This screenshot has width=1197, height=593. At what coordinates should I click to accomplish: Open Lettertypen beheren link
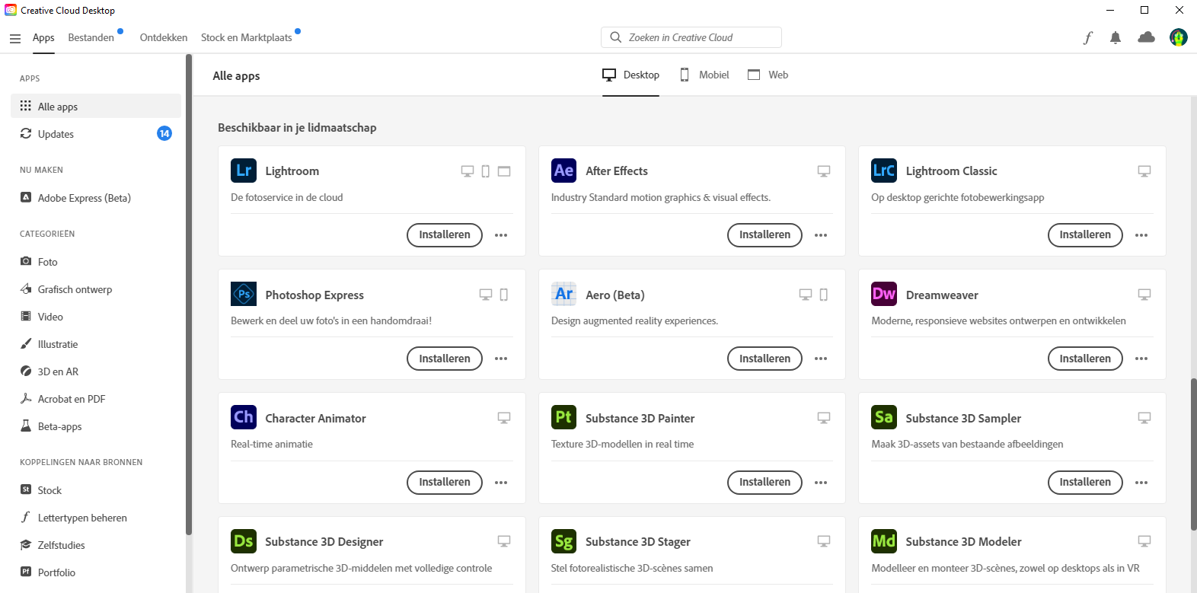96,518
